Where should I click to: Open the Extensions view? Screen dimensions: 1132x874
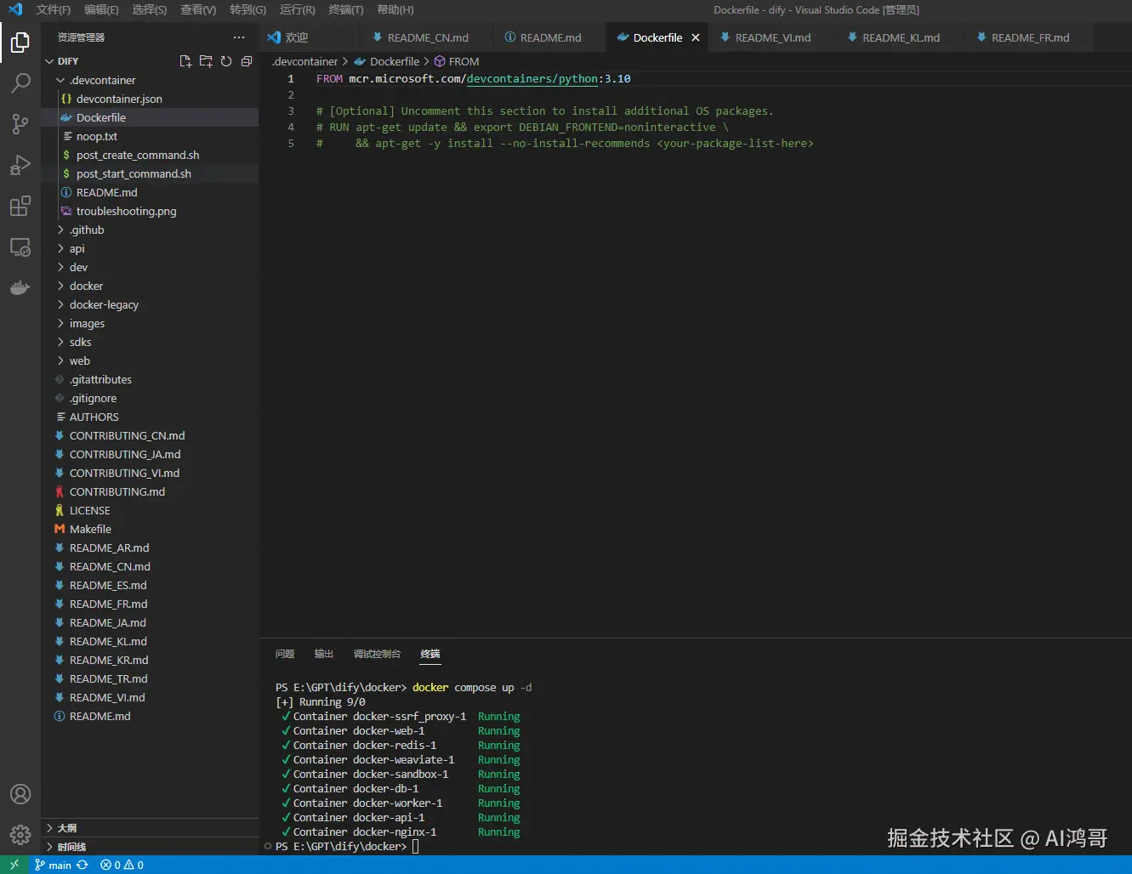point(20,206)
